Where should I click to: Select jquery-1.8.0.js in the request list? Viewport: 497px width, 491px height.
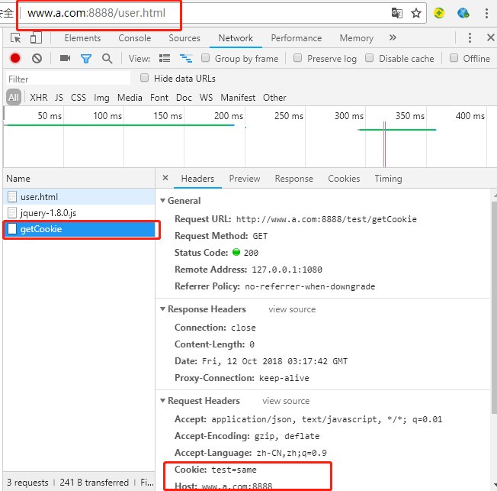point(79,213)
